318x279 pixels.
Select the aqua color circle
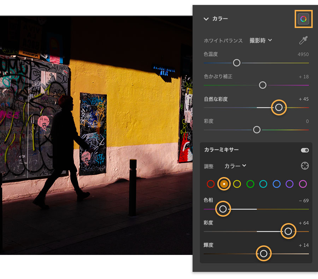pyautogui.click(x=263, y=184)
